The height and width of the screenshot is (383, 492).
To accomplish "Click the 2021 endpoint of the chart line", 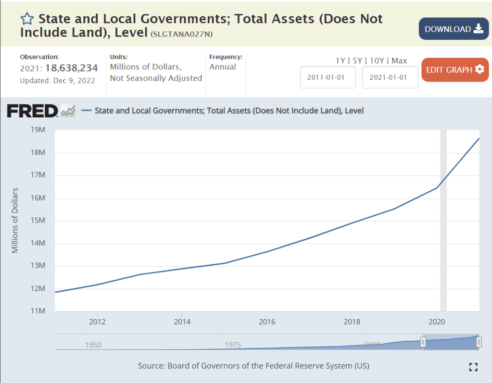I will tap(479, 138).
